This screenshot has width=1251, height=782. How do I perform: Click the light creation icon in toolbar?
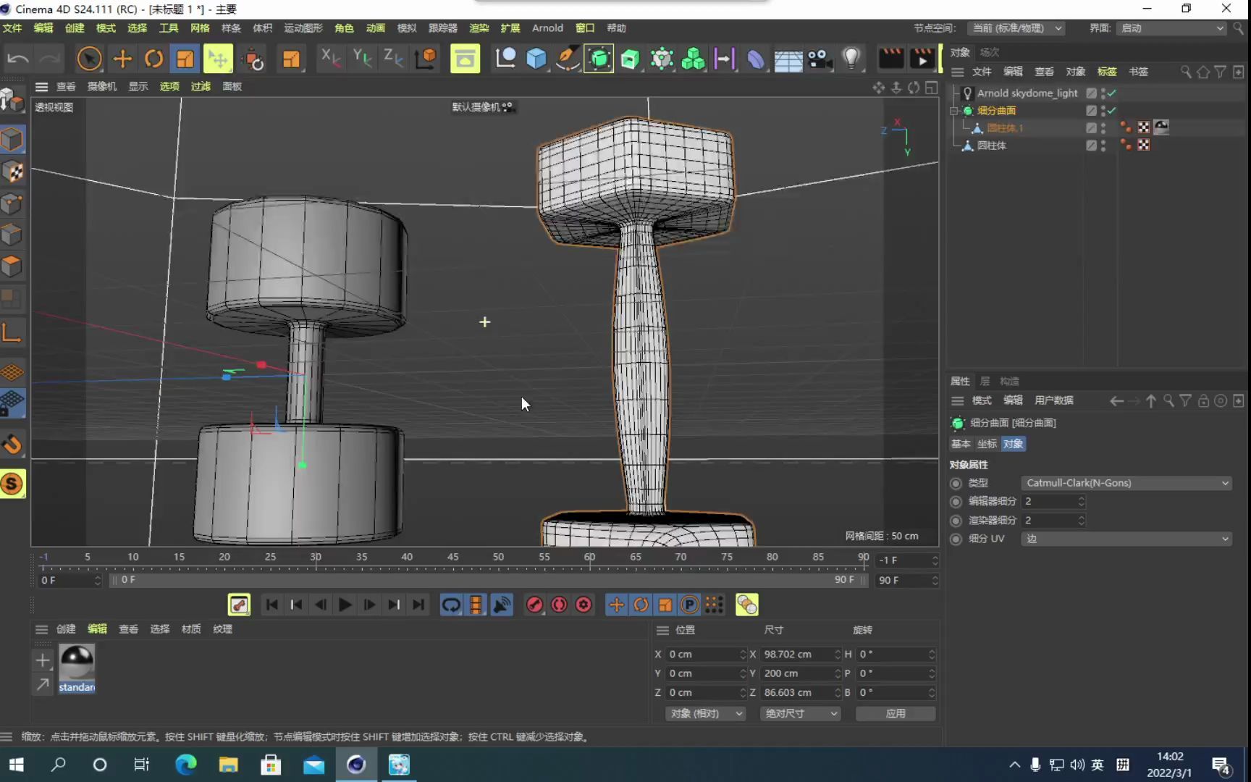click(x=851, y=59)
